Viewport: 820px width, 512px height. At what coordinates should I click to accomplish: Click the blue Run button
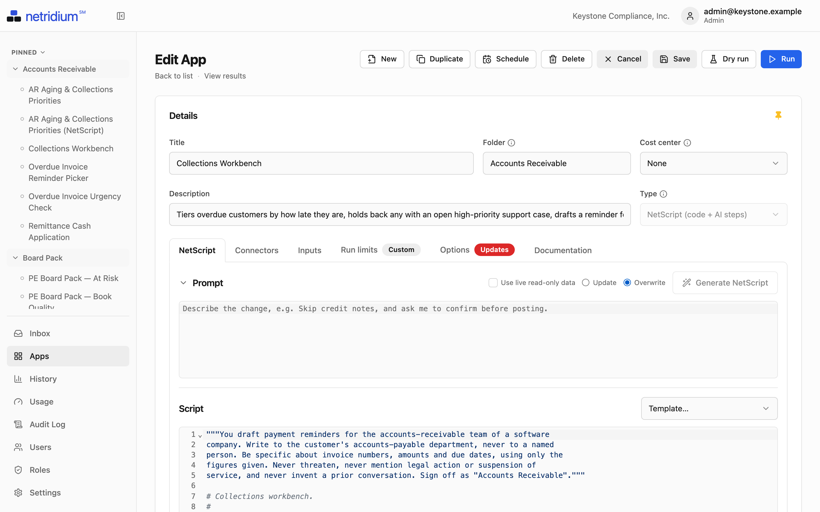tap(781, 59)
